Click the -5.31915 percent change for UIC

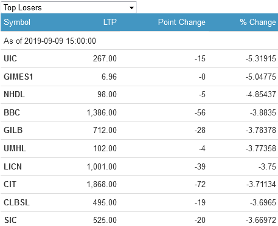pos(261,58)
